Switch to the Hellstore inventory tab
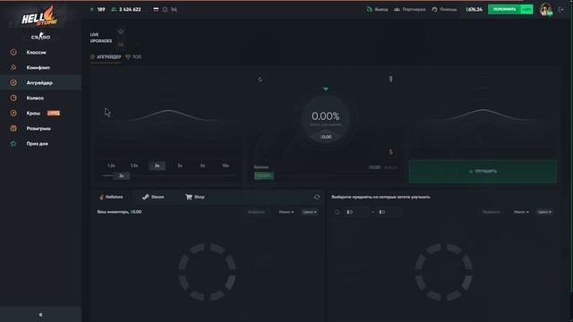 point(111,197)
